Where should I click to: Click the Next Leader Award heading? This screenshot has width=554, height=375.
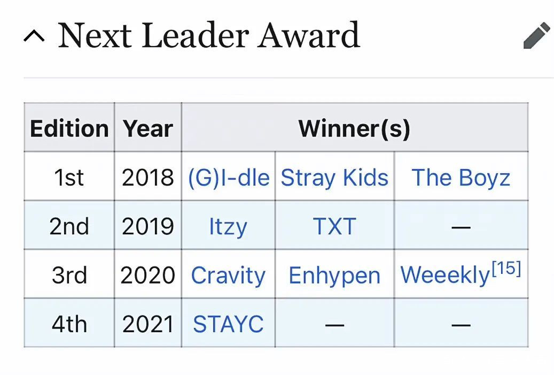(208, 36)
